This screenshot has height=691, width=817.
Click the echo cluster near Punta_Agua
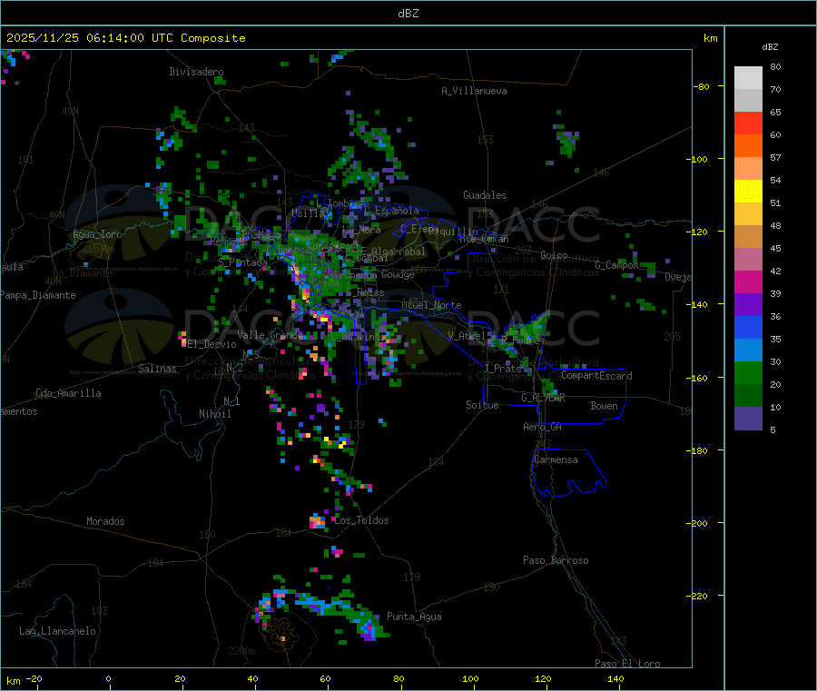point(369,628)
